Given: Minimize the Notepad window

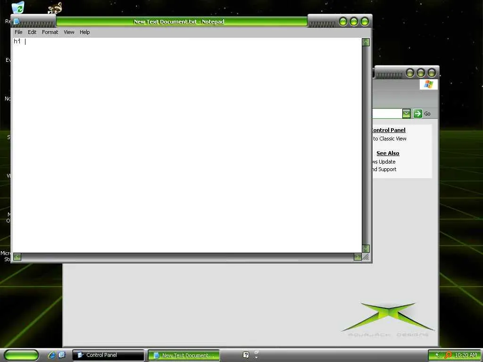Looking at the screenshot, I should click(x=343, y=22).
